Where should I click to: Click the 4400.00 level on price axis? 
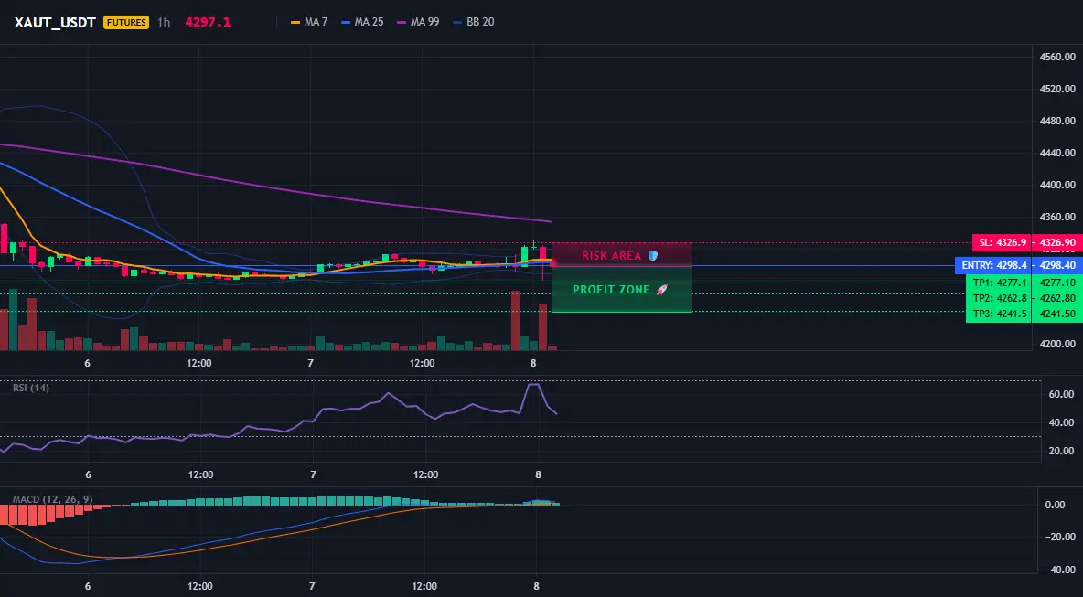click(1057, 185)
